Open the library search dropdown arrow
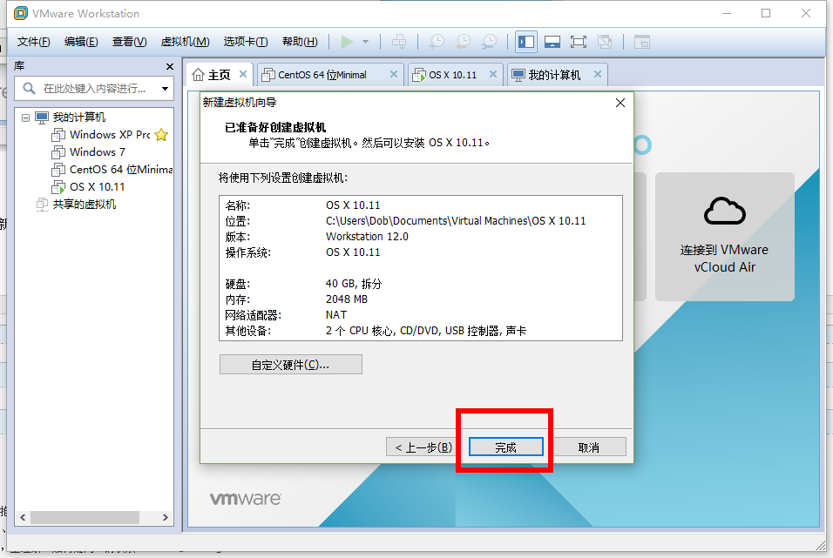Viewport: 833px width, 558px height. coord(166,89)
